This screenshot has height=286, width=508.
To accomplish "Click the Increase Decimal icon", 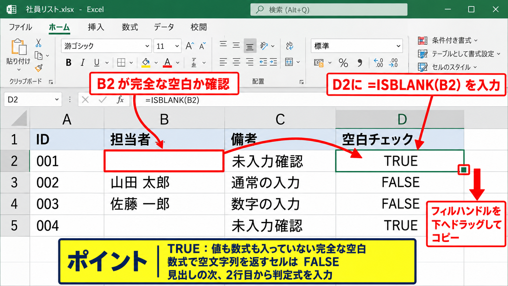I will (378, 63).
